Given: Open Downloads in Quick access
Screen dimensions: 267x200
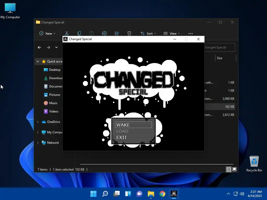Looking at the screenshot, I should [53, 78].
